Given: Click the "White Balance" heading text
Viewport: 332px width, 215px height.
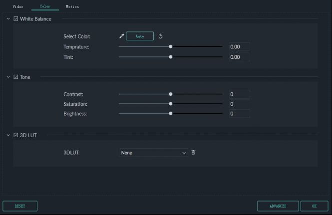Looking at the screenshot, I should click(x=35, y=19).
